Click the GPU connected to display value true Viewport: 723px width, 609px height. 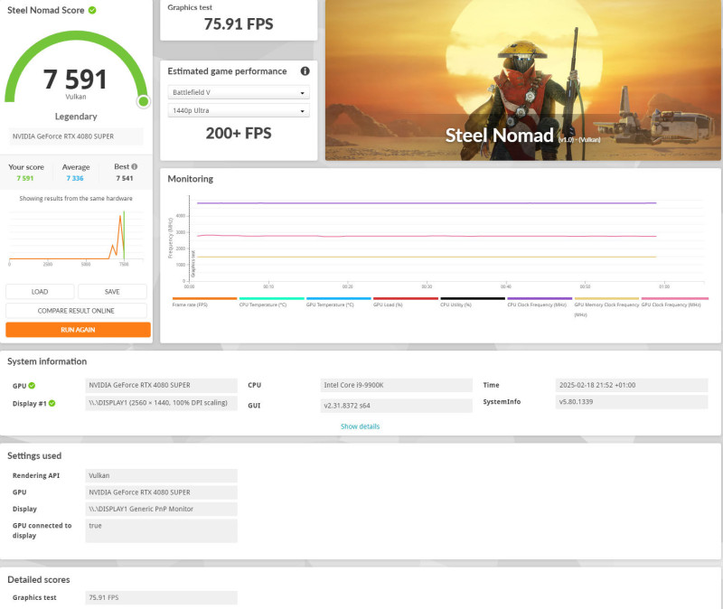tap(162, 530)
